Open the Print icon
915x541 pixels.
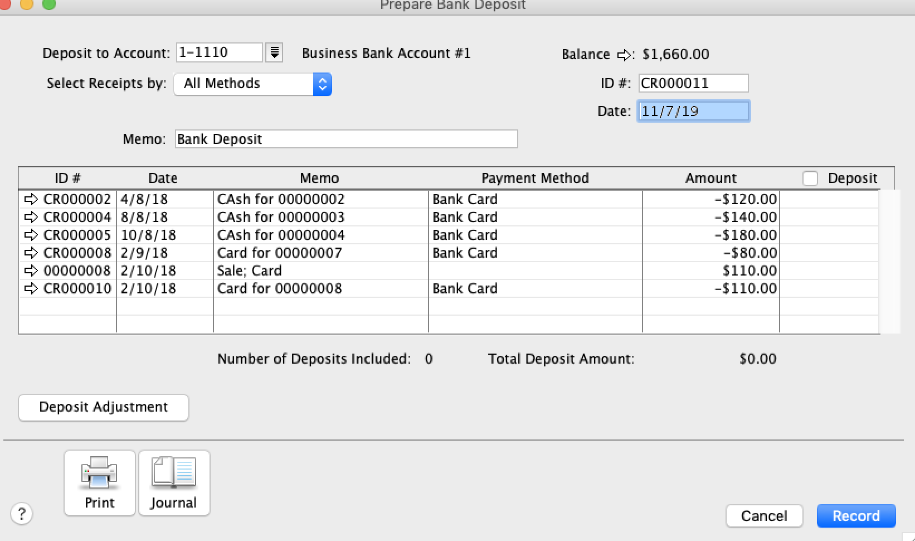click(x=99, y=481)
